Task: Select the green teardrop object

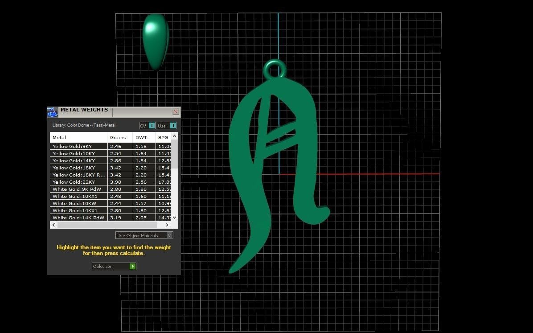Action: [156, 41]
